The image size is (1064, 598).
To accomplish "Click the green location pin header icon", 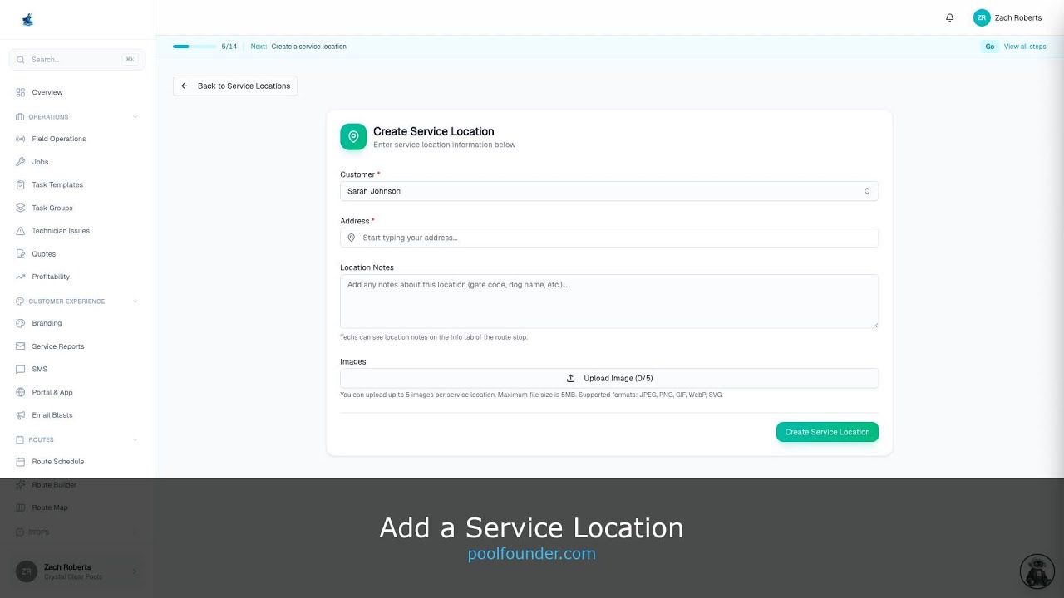I will (x=353, y=137).
